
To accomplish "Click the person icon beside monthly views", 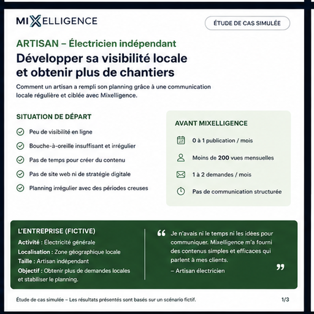I will click(181, 158).
